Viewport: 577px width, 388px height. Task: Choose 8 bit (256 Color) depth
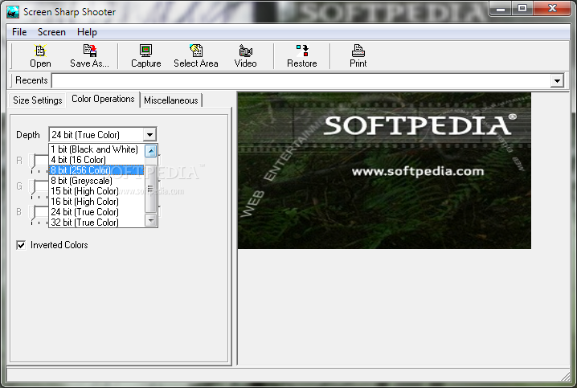(96, 170)
